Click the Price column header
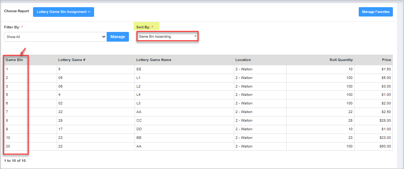 pyautogui.click(x=386, y=60)
